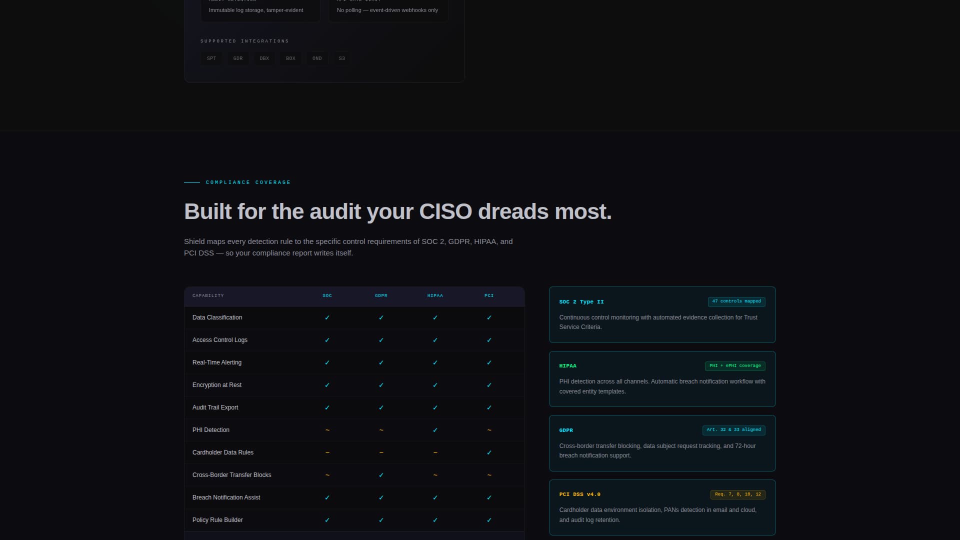960x540 pixels.
Task: Click the PCI checkmark for Audit Trail Export
Action: click(489, 407)
